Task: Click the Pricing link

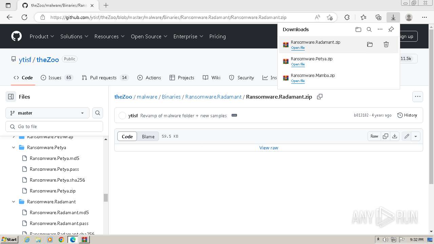Action: click(x=217, y=36)
